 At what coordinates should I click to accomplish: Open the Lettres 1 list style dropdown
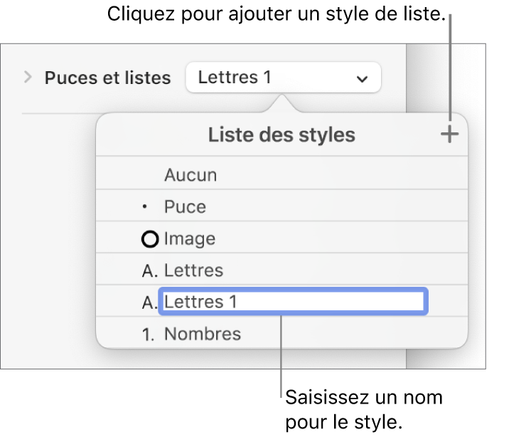tap(282, 78)
